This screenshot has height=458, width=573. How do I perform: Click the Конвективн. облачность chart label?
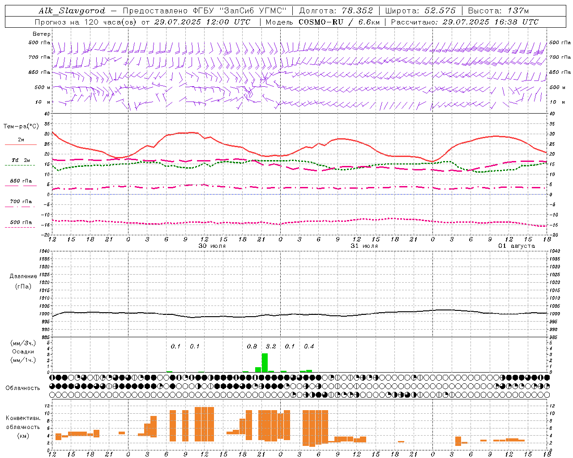(x=23, y=427)
